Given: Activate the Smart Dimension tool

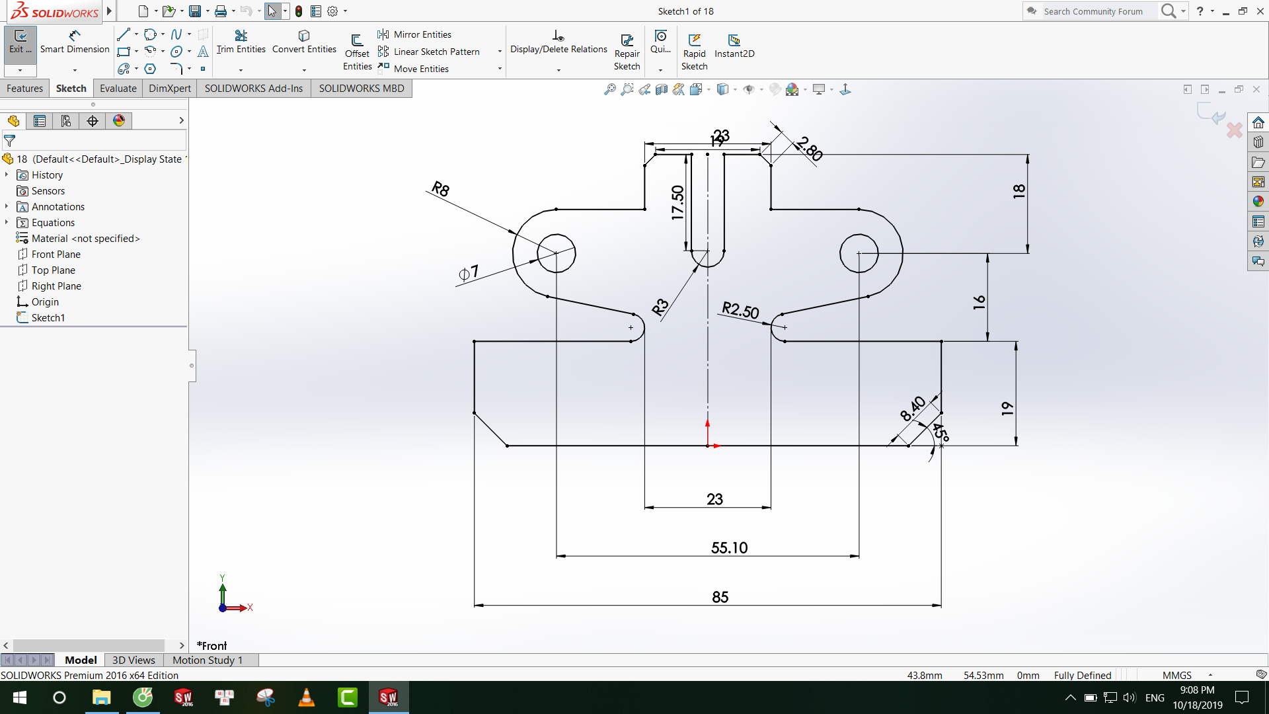Looking at the screenshot, I should coord(75,42).
